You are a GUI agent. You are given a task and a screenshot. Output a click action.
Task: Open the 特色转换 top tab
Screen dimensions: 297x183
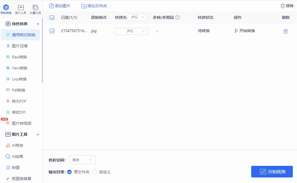click(6, 9)
